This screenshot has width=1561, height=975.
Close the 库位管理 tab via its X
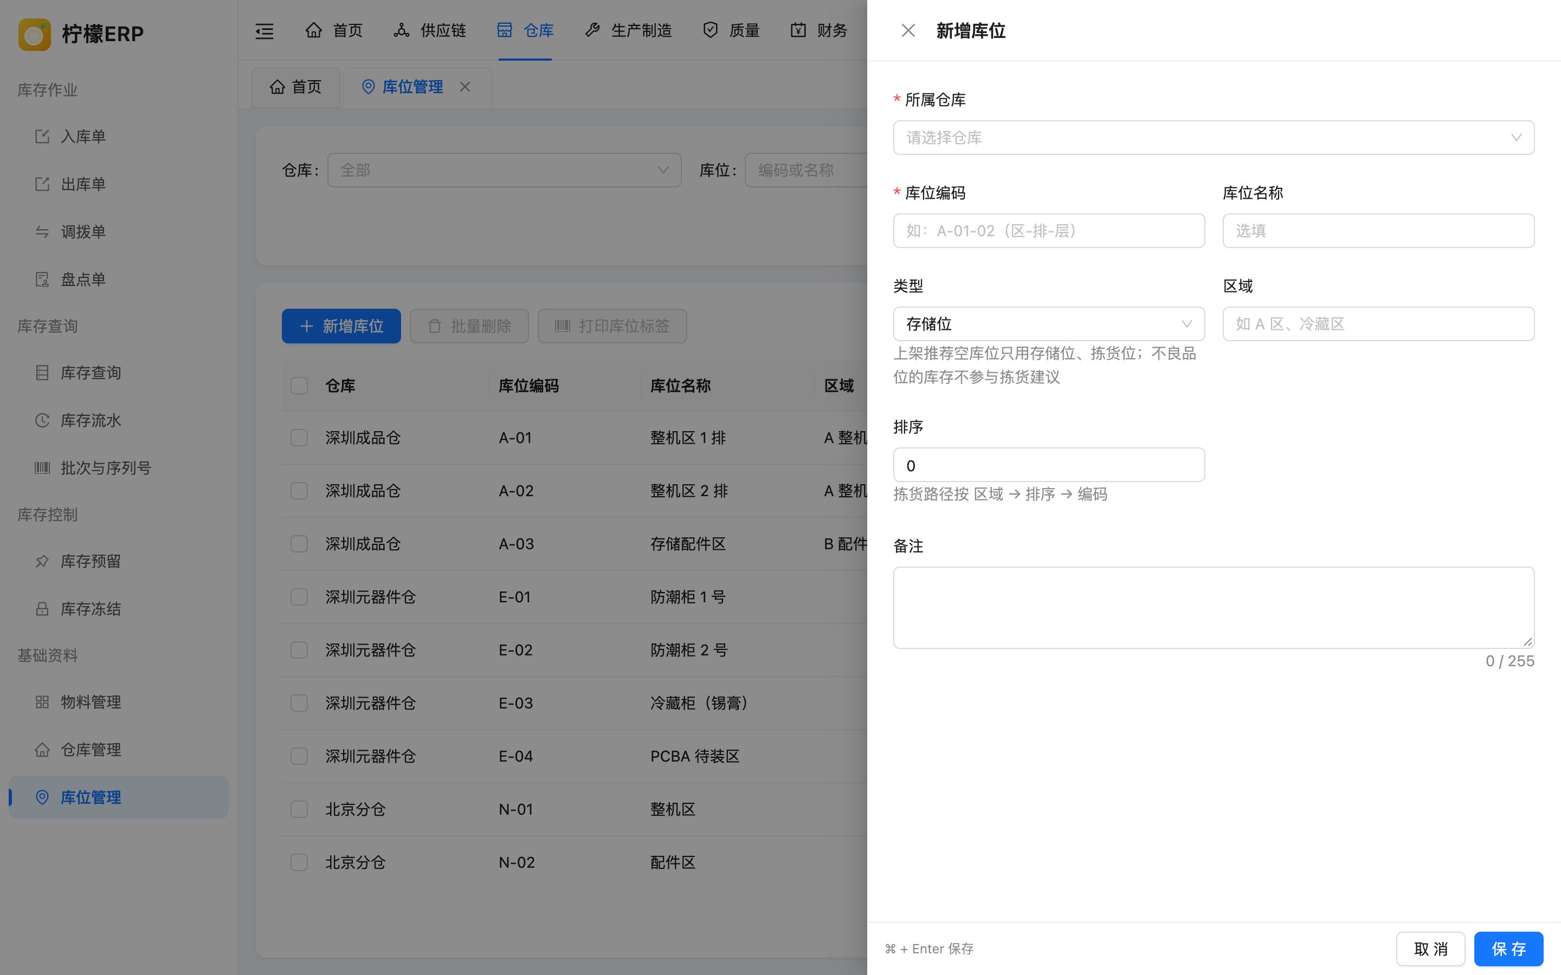[x=465, y=87]
